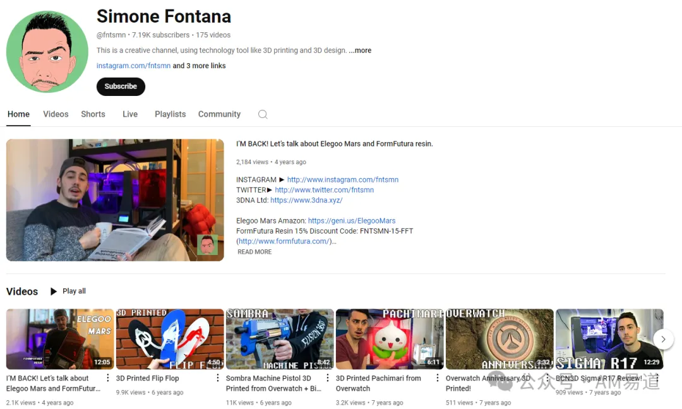Click 'Sombra Machine Pistol 3D Printed' title

point(273,383)
